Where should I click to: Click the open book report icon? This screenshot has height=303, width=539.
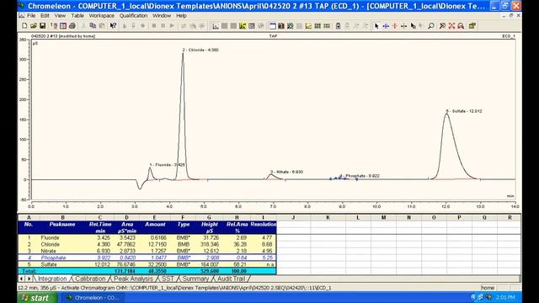pyautogui.click(x=281, y=26)
